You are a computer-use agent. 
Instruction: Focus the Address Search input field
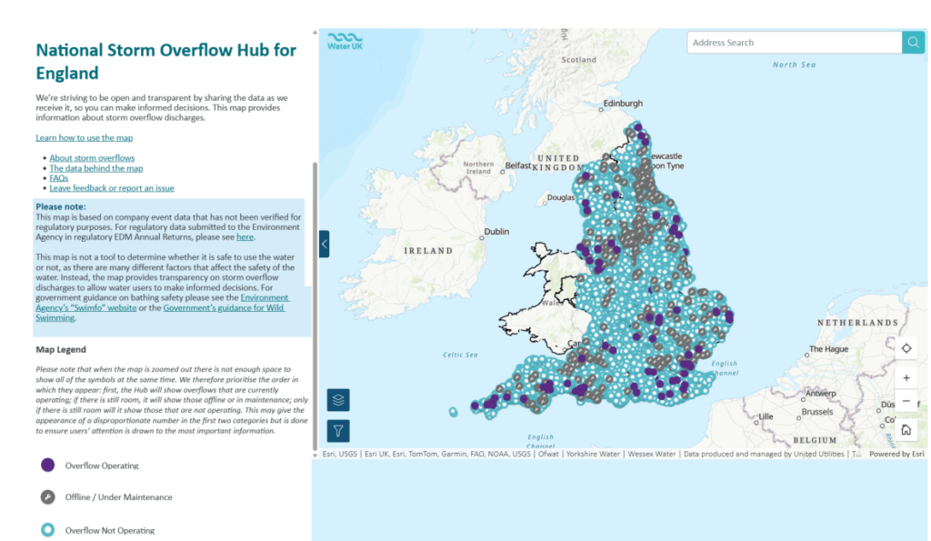(x=795, y=42)
